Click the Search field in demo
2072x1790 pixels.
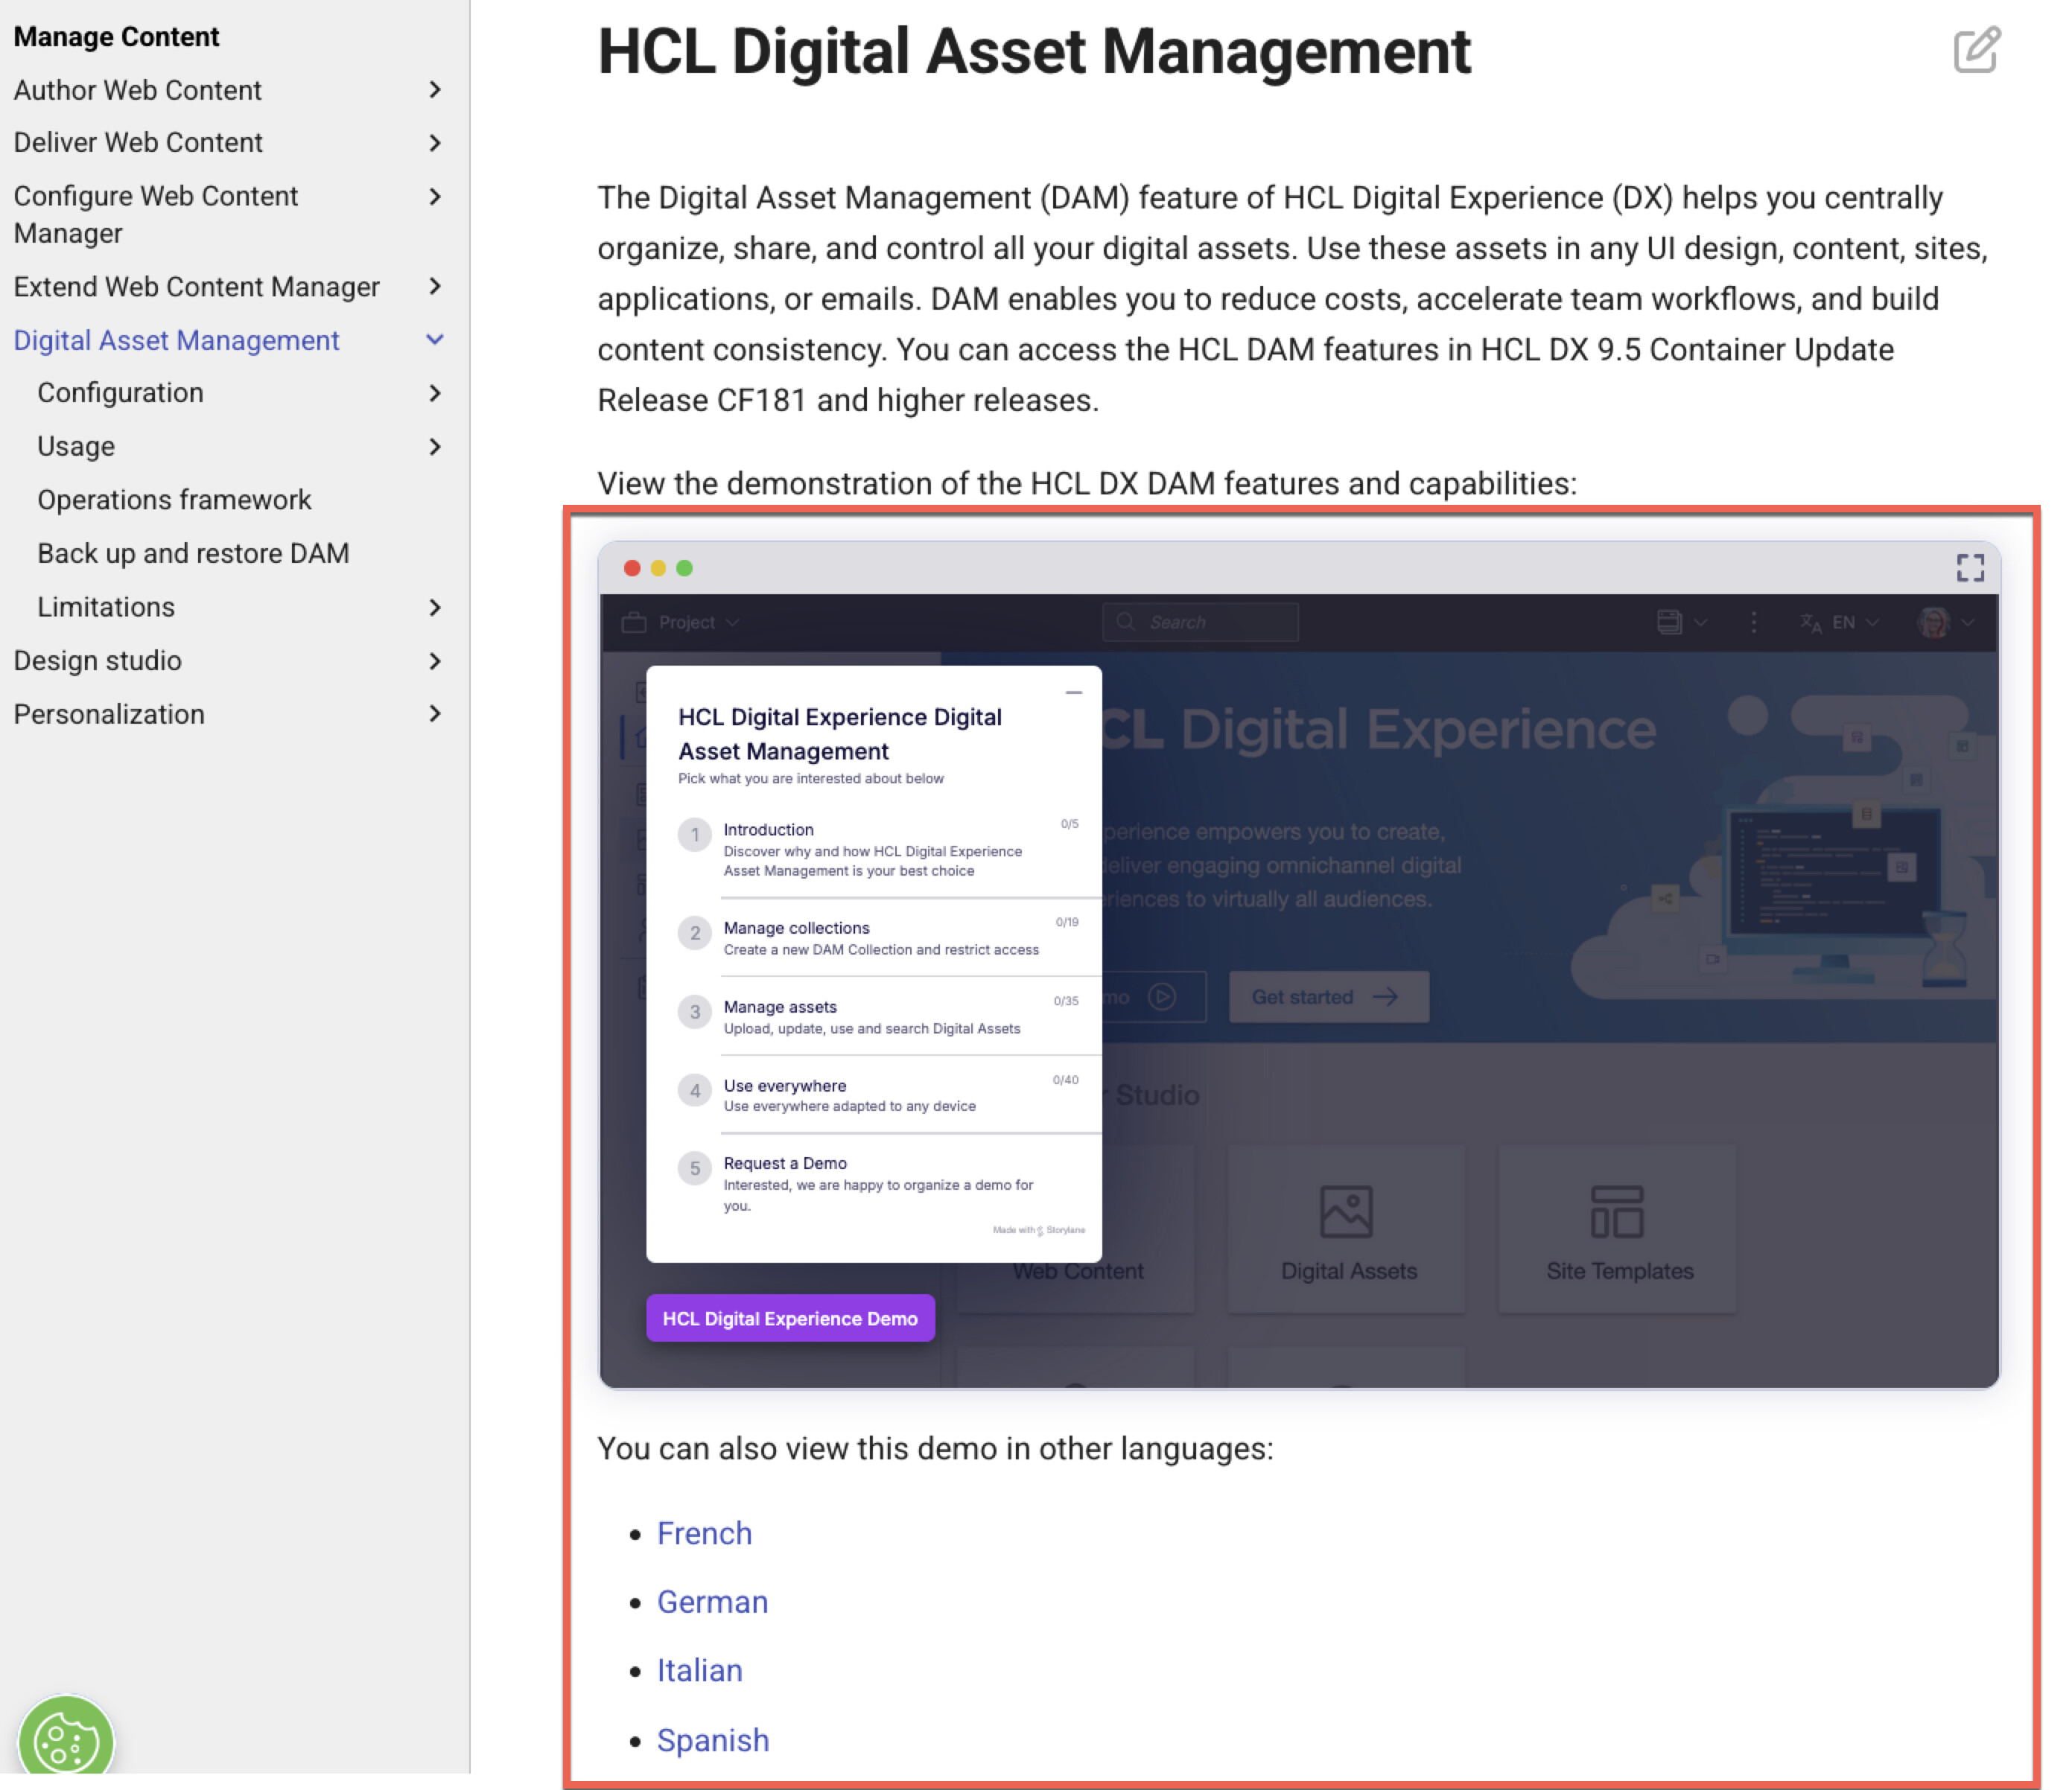(x=1200, y=622)
